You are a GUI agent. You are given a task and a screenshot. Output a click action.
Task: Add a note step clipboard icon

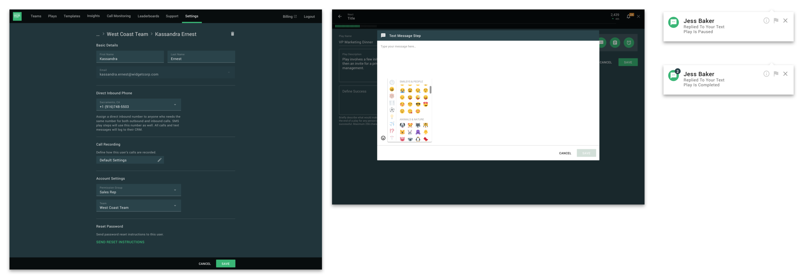(615, 43)
